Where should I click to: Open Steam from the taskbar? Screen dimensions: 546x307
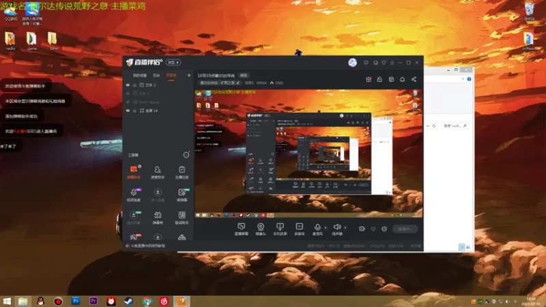pos(128,301)
